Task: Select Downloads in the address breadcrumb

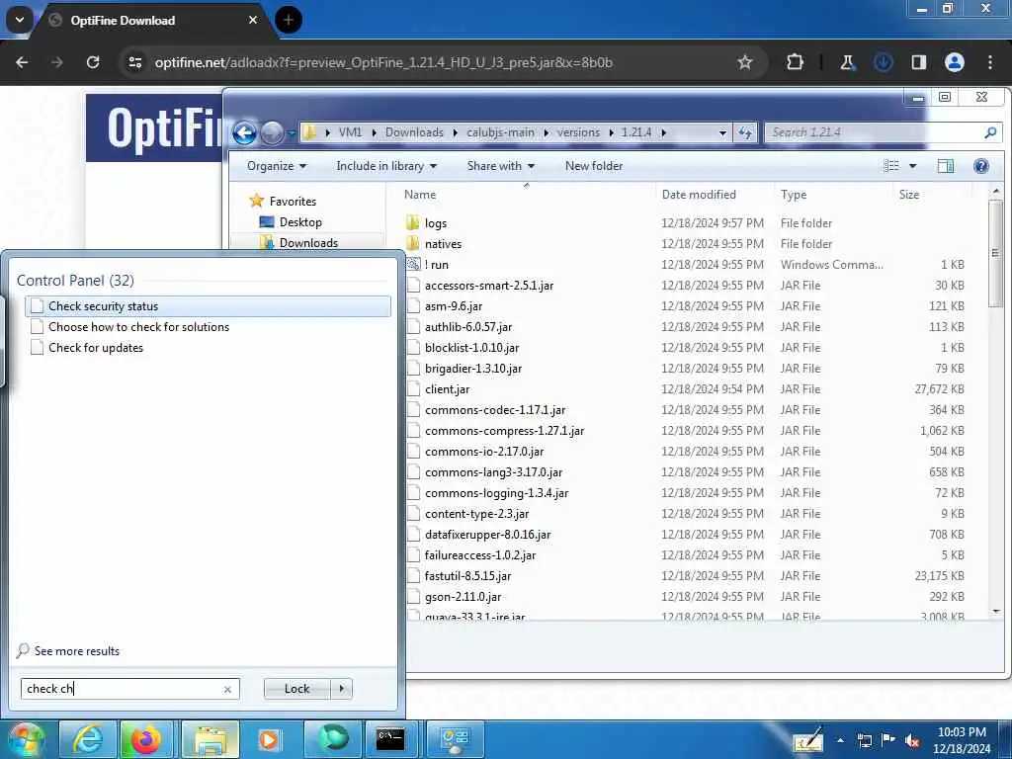Action: pyautogui.click(x=414, y=132)
